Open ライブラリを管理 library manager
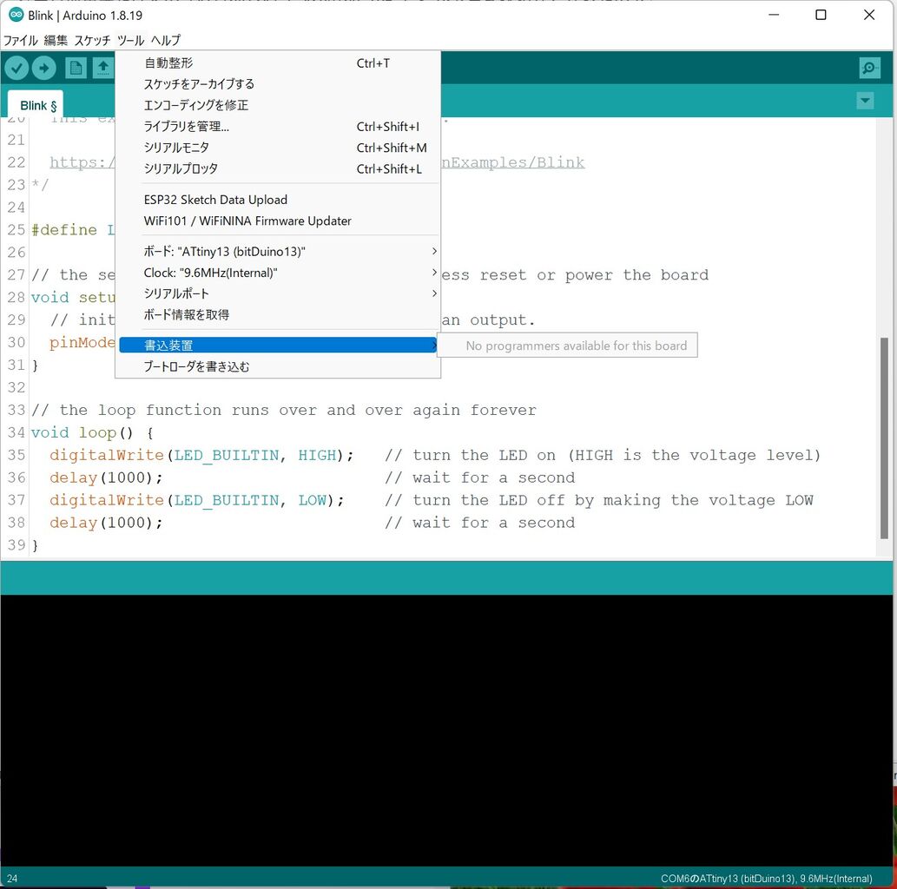Screen dimensions: 897x889 tap(279, 127)
